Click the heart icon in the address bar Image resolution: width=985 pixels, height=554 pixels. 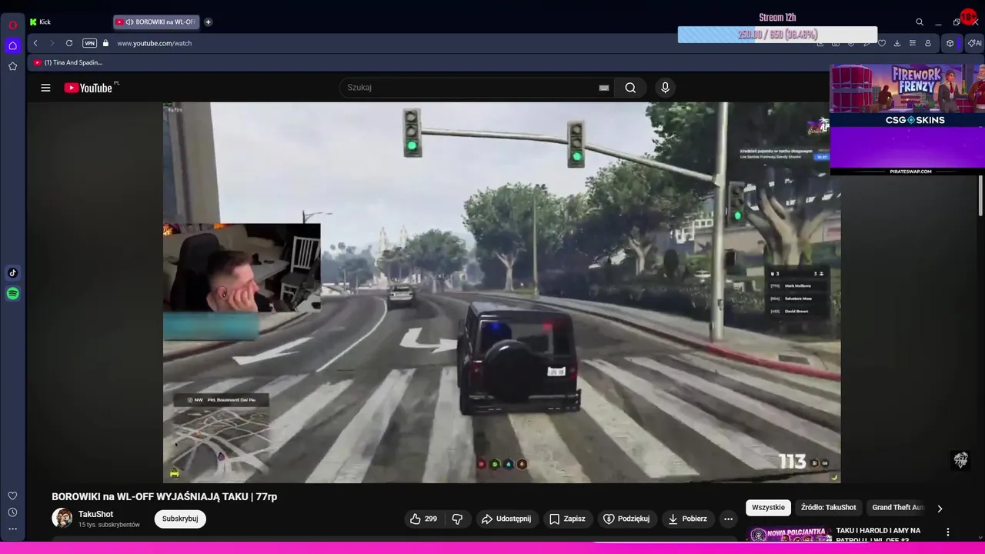pyautogui.click(x=882, y=43)
